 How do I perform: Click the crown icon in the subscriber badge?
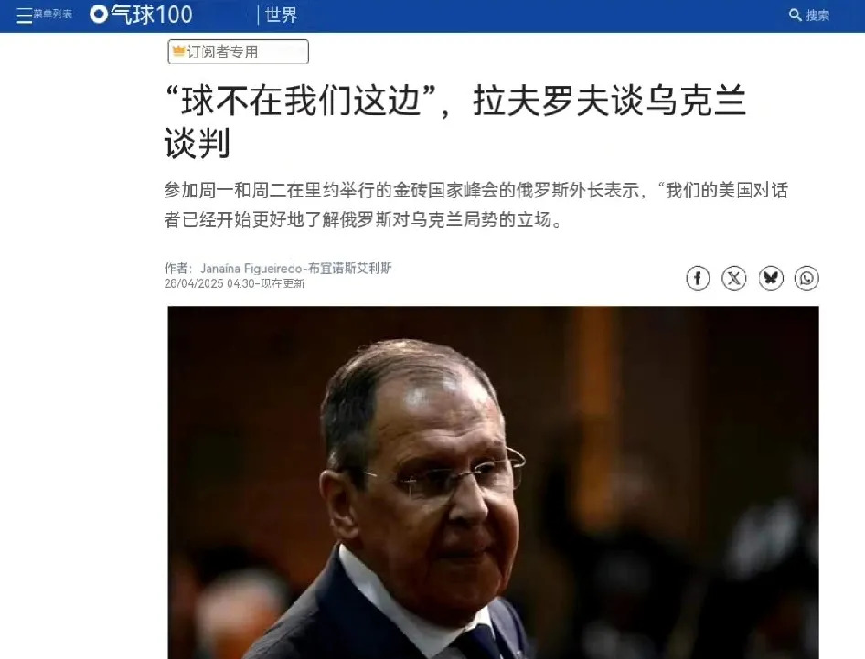click(x=178, y=51)
